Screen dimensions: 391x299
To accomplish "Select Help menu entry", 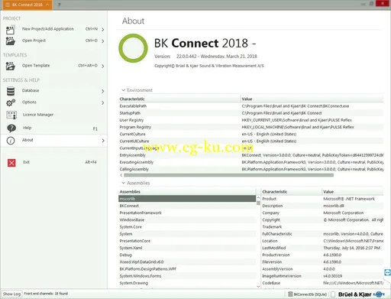I will (53, 128).
